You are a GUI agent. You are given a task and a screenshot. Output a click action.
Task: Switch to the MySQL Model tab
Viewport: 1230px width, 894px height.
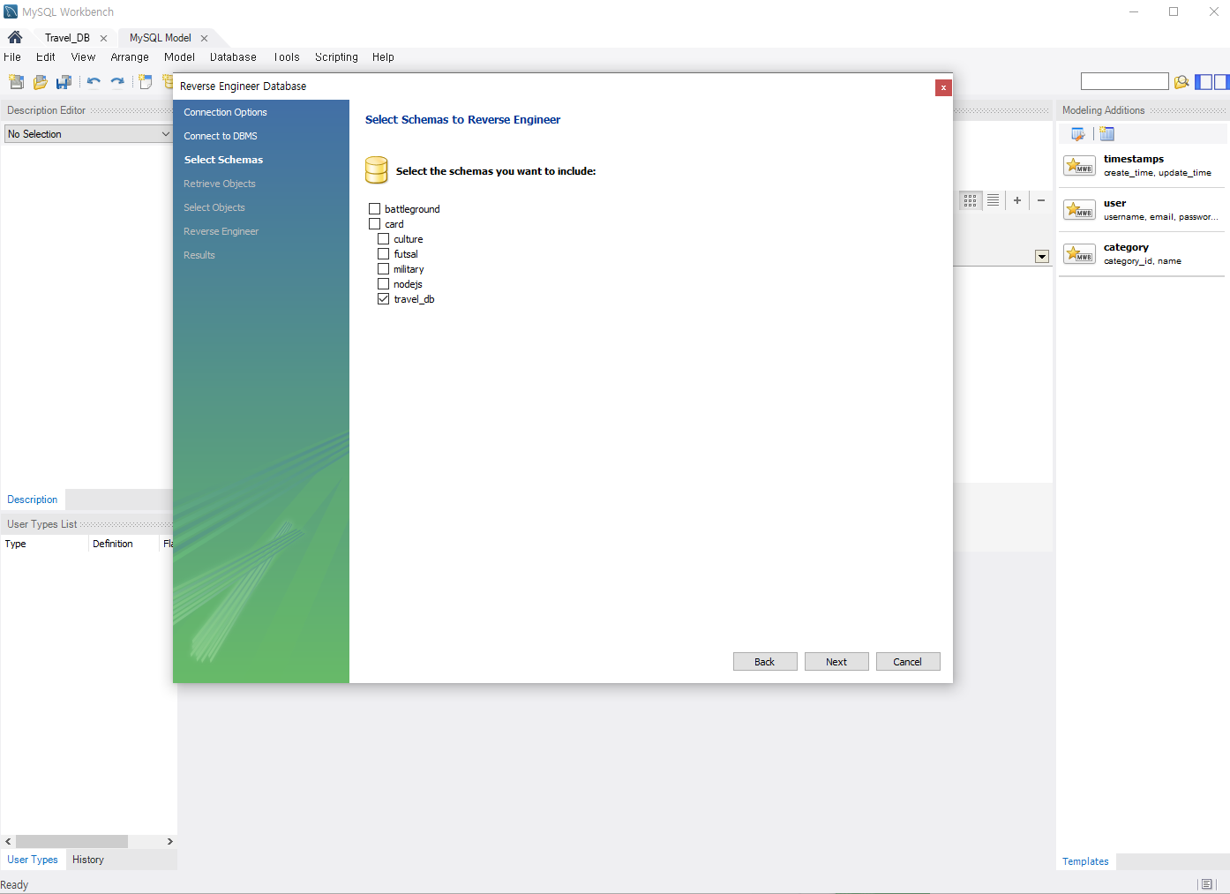(160, 38)
